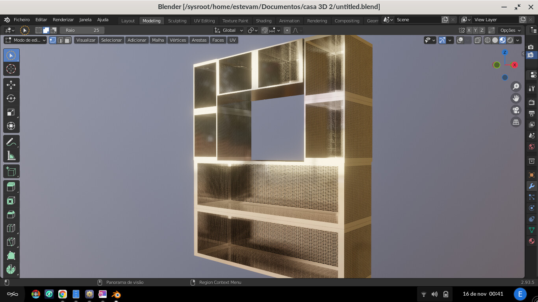The height and width of the screenshot is (302, 538).
Task: Select the Annotate tool
Action: tap(11, 141)
